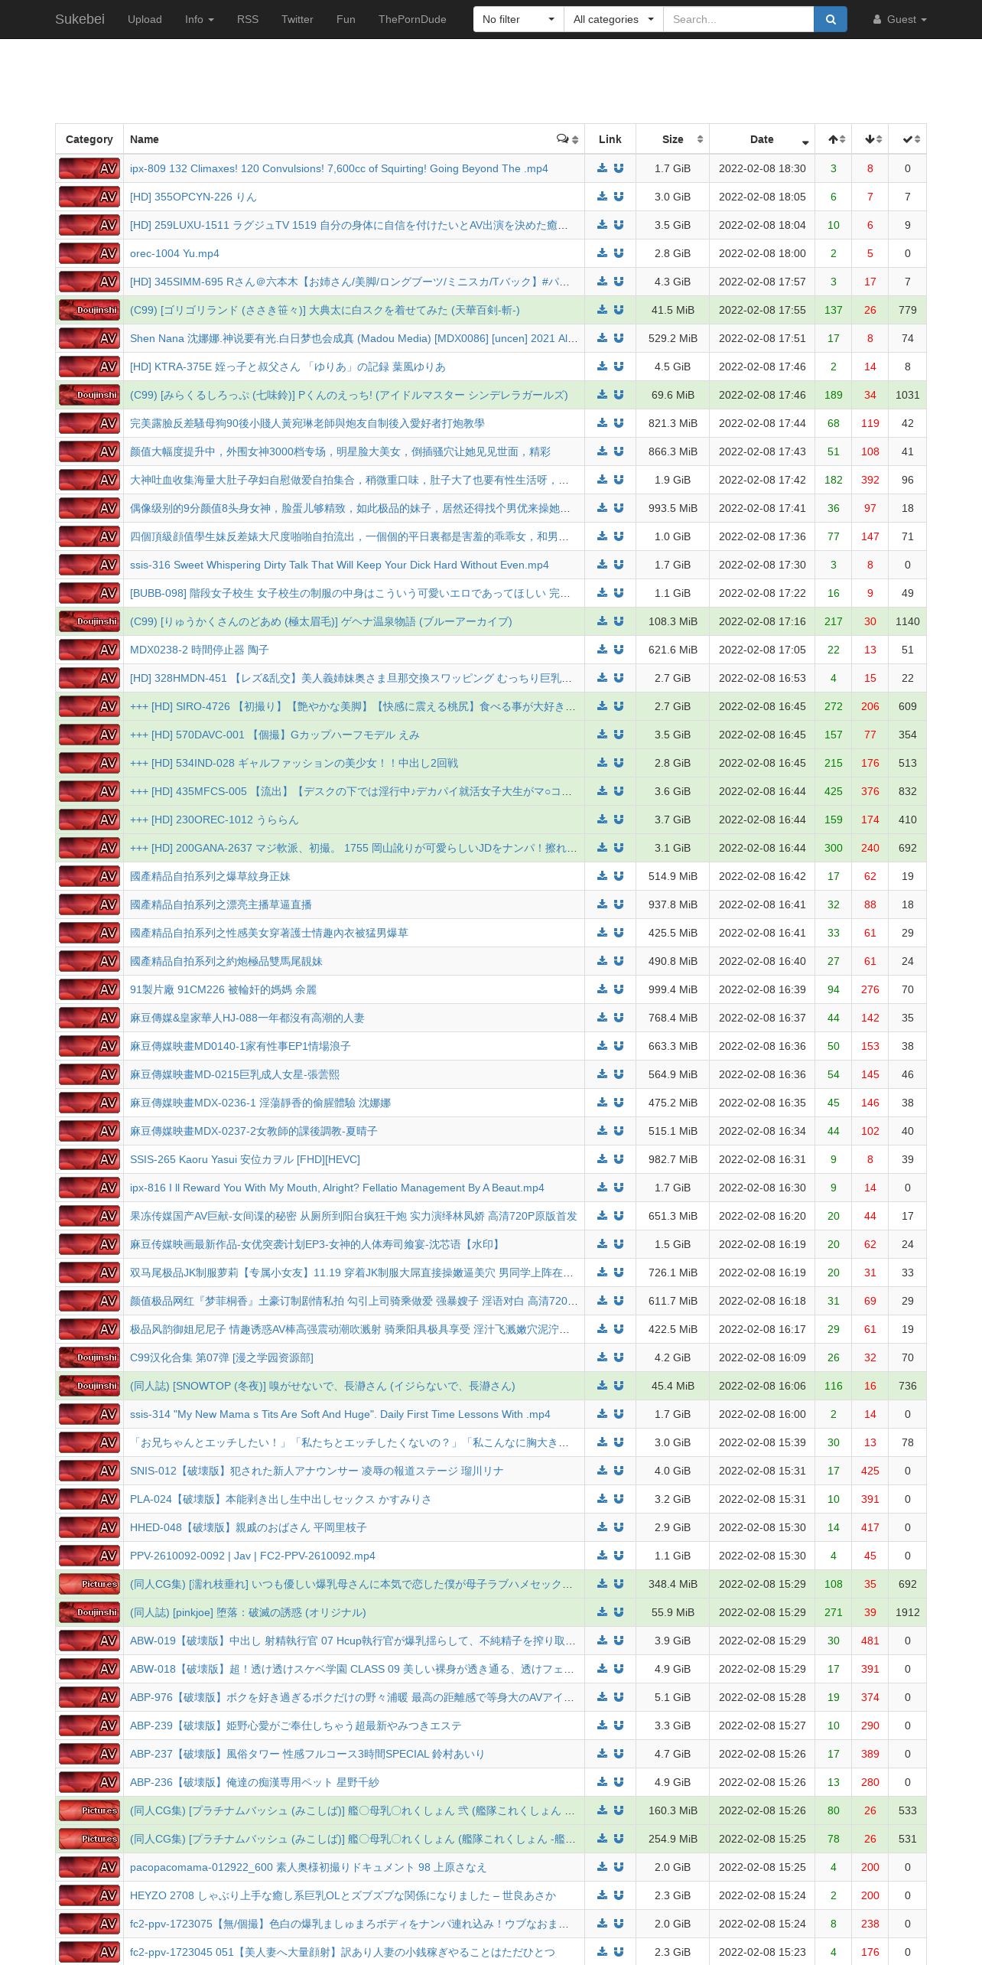Click the Link column header
This screenshot has width=982, height=1965.
point(610,139)
